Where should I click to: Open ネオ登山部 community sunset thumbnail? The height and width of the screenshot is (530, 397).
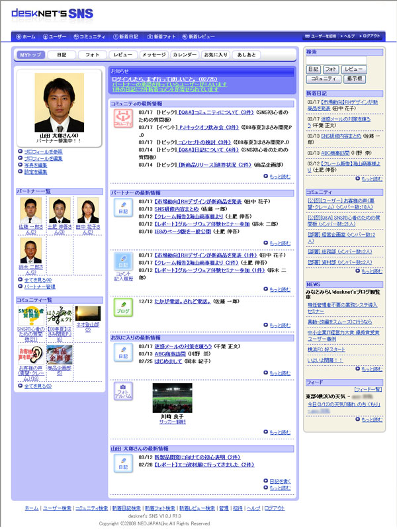(88, 314)
